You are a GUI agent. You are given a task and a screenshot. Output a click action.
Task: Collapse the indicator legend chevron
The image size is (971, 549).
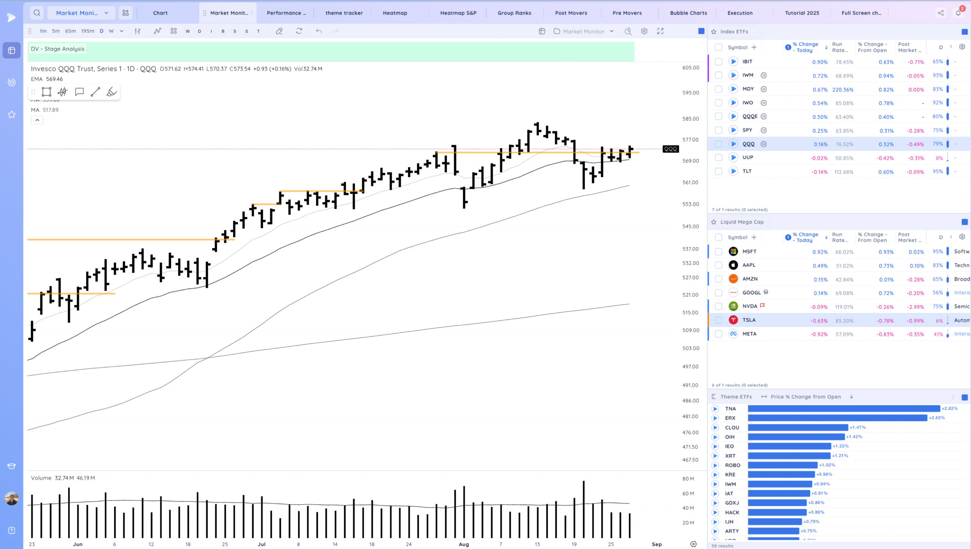coord(37,120)
